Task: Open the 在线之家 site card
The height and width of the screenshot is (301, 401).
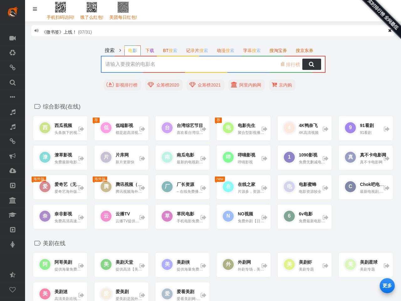Action: point(243,187)
